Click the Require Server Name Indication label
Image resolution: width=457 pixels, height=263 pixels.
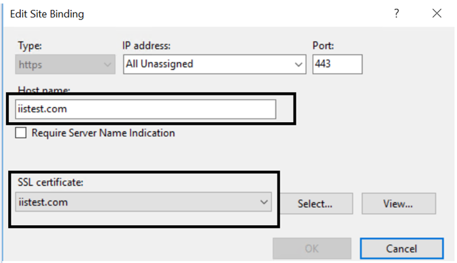[x=103, y=133]
